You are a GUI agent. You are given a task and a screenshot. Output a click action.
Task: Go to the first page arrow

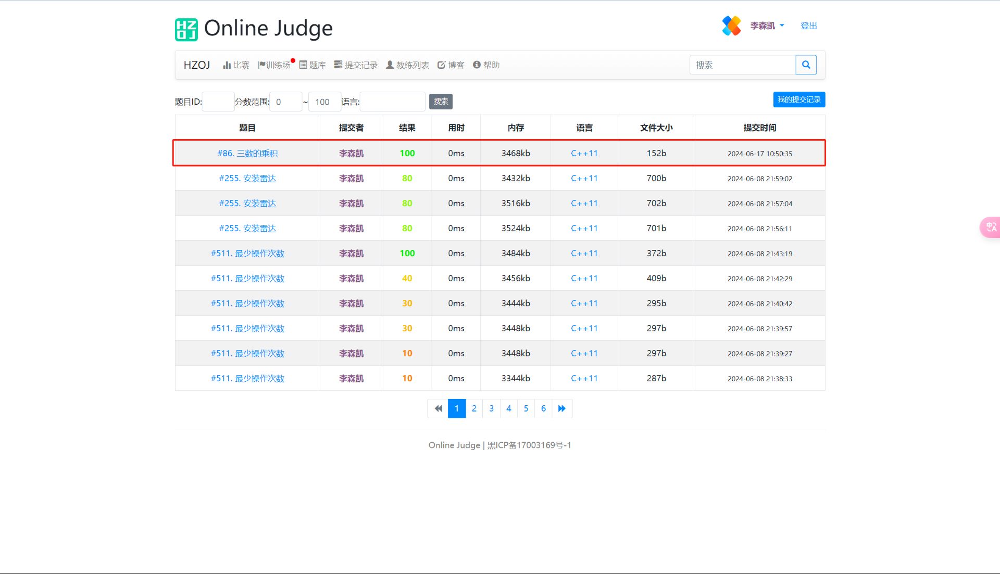point(438,408)
